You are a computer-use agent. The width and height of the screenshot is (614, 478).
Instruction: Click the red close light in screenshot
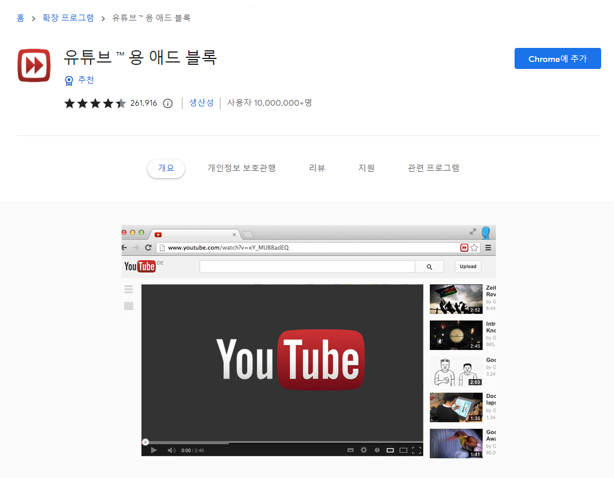click(x=124, y=233)
